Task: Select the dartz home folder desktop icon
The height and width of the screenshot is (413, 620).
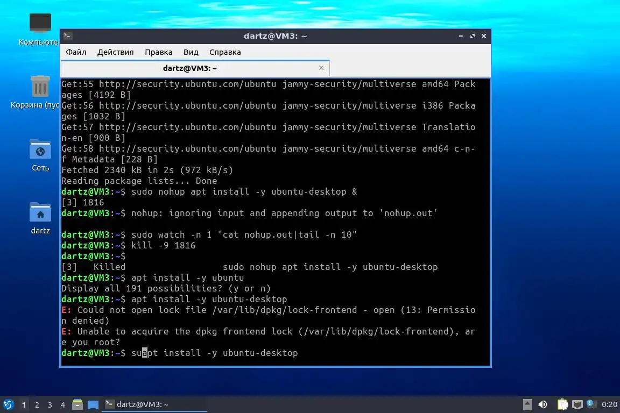Action: point(40,218)
